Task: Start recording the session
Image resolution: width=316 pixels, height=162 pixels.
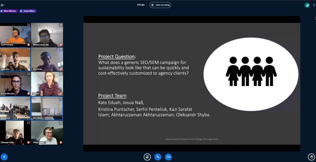Action: [x=160, y=5]
